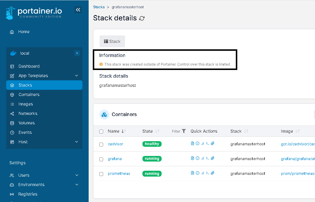Sort containers by the State column
The image size is (315, 202).
[151, 131]
